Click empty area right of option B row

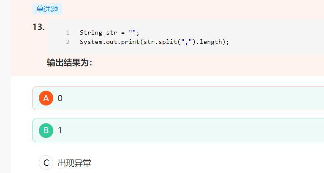pos(211,130)
